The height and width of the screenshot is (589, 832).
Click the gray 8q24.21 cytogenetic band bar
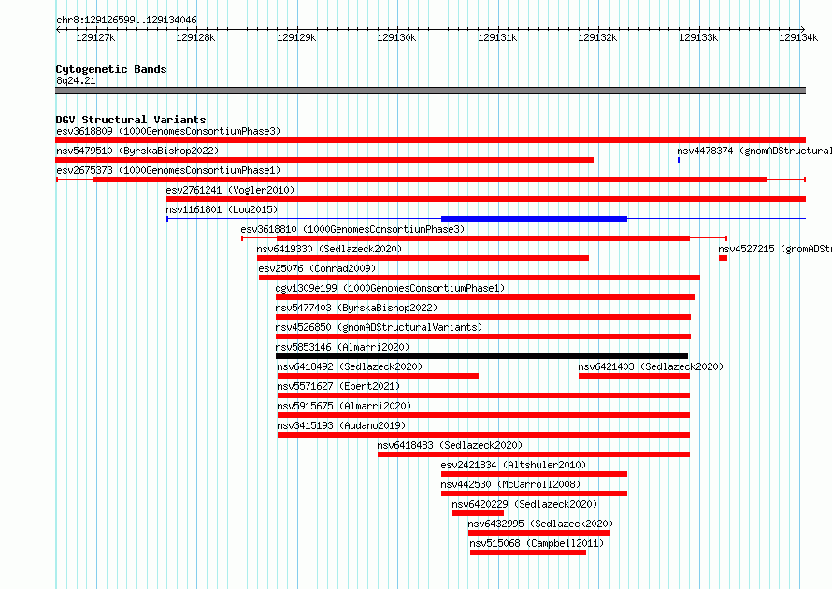pos(430,91)
